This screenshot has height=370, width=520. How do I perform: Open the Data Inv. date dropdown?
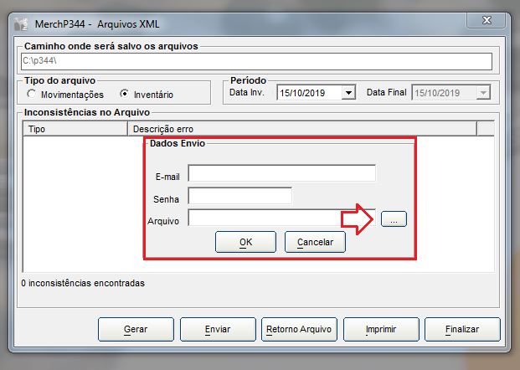coord(348,93)
